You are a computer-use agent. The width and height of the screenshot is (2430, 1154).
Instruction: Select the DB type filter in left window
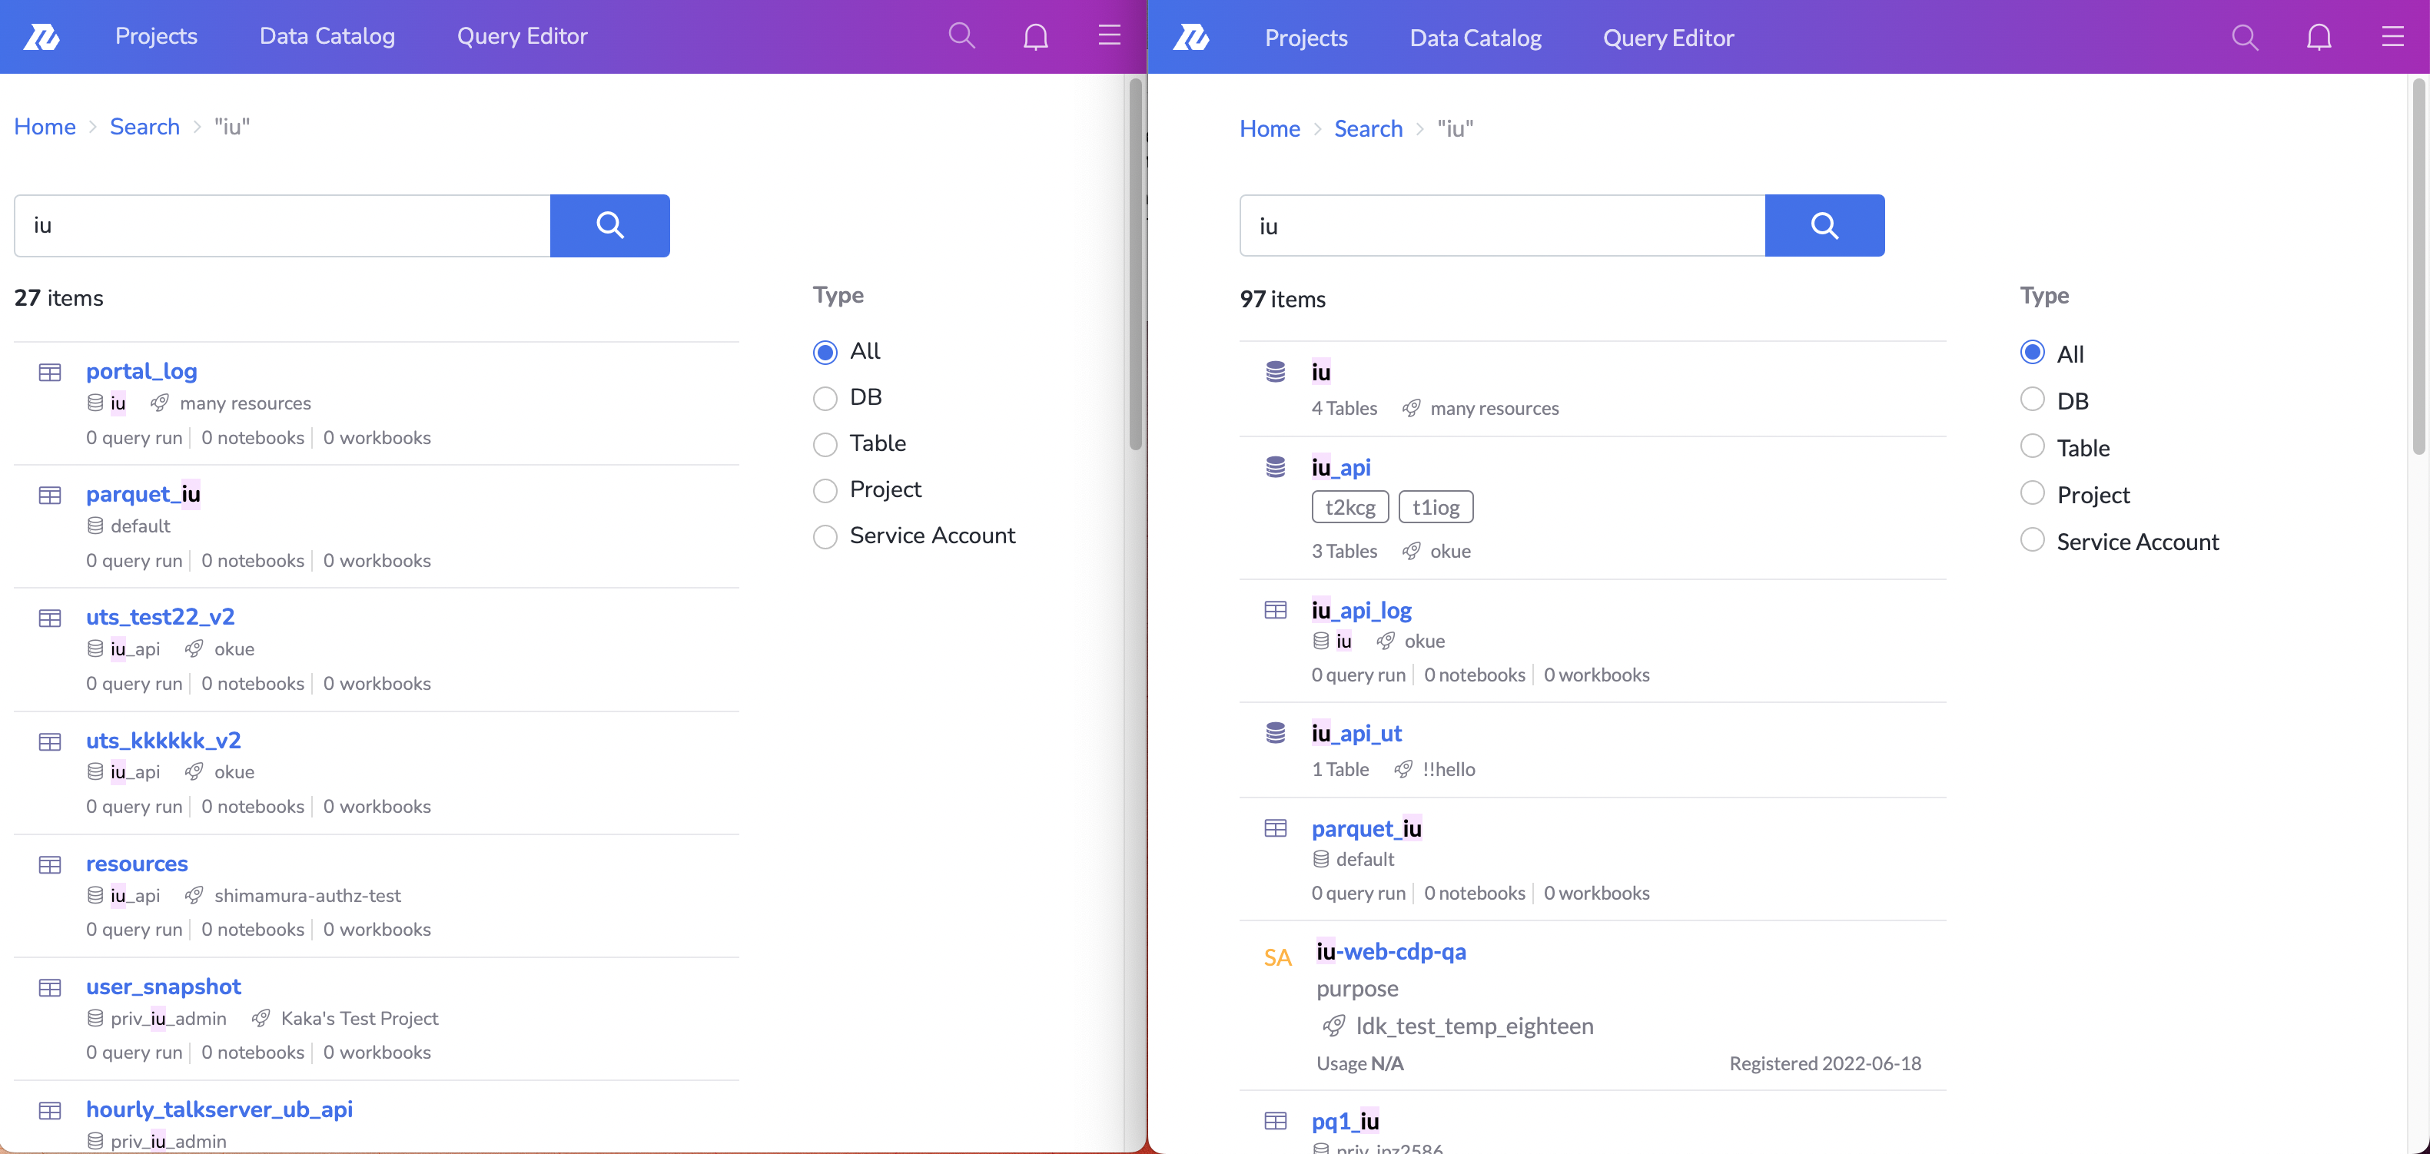click(x=825, y=398)
